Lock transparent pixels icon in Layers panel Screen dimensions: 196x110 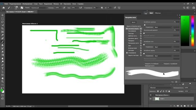click(x=158, y=91)
